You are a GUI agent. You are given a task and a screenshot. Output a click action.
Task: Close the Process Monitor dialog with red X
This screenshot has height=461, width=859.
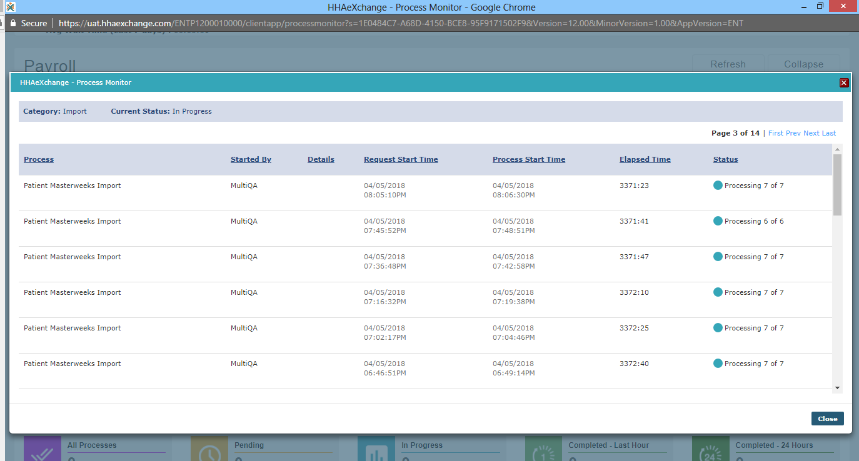point(843,82)
